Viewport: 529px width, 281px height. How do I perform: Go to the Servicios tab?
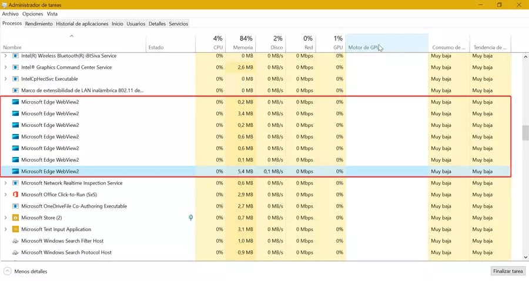[179, 24]
